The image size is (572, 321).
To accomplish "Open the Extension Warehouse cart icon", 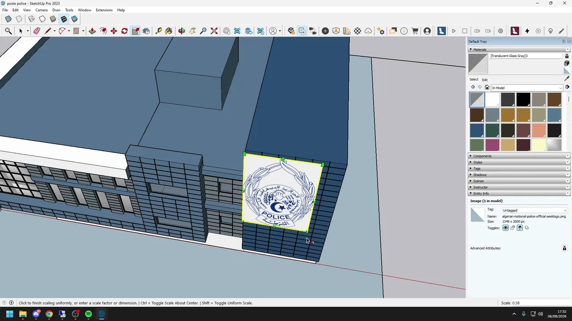I will coord(415,31).
